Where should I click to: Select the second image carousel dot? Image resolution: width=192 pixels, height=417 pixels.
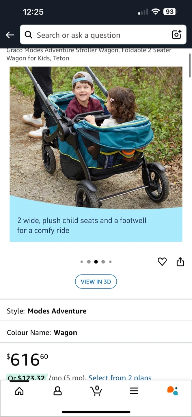(x=89, y=262)
